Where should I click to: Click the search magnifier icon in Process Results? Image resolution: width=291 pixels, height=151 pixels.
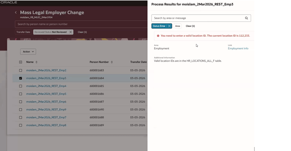click(246, 18)
